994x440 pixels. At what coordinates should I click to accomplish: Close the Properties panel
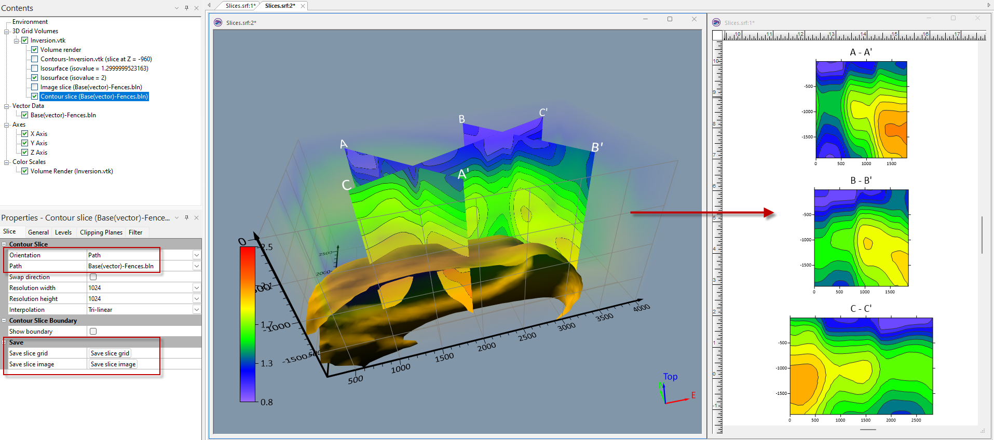pos(196,218)
